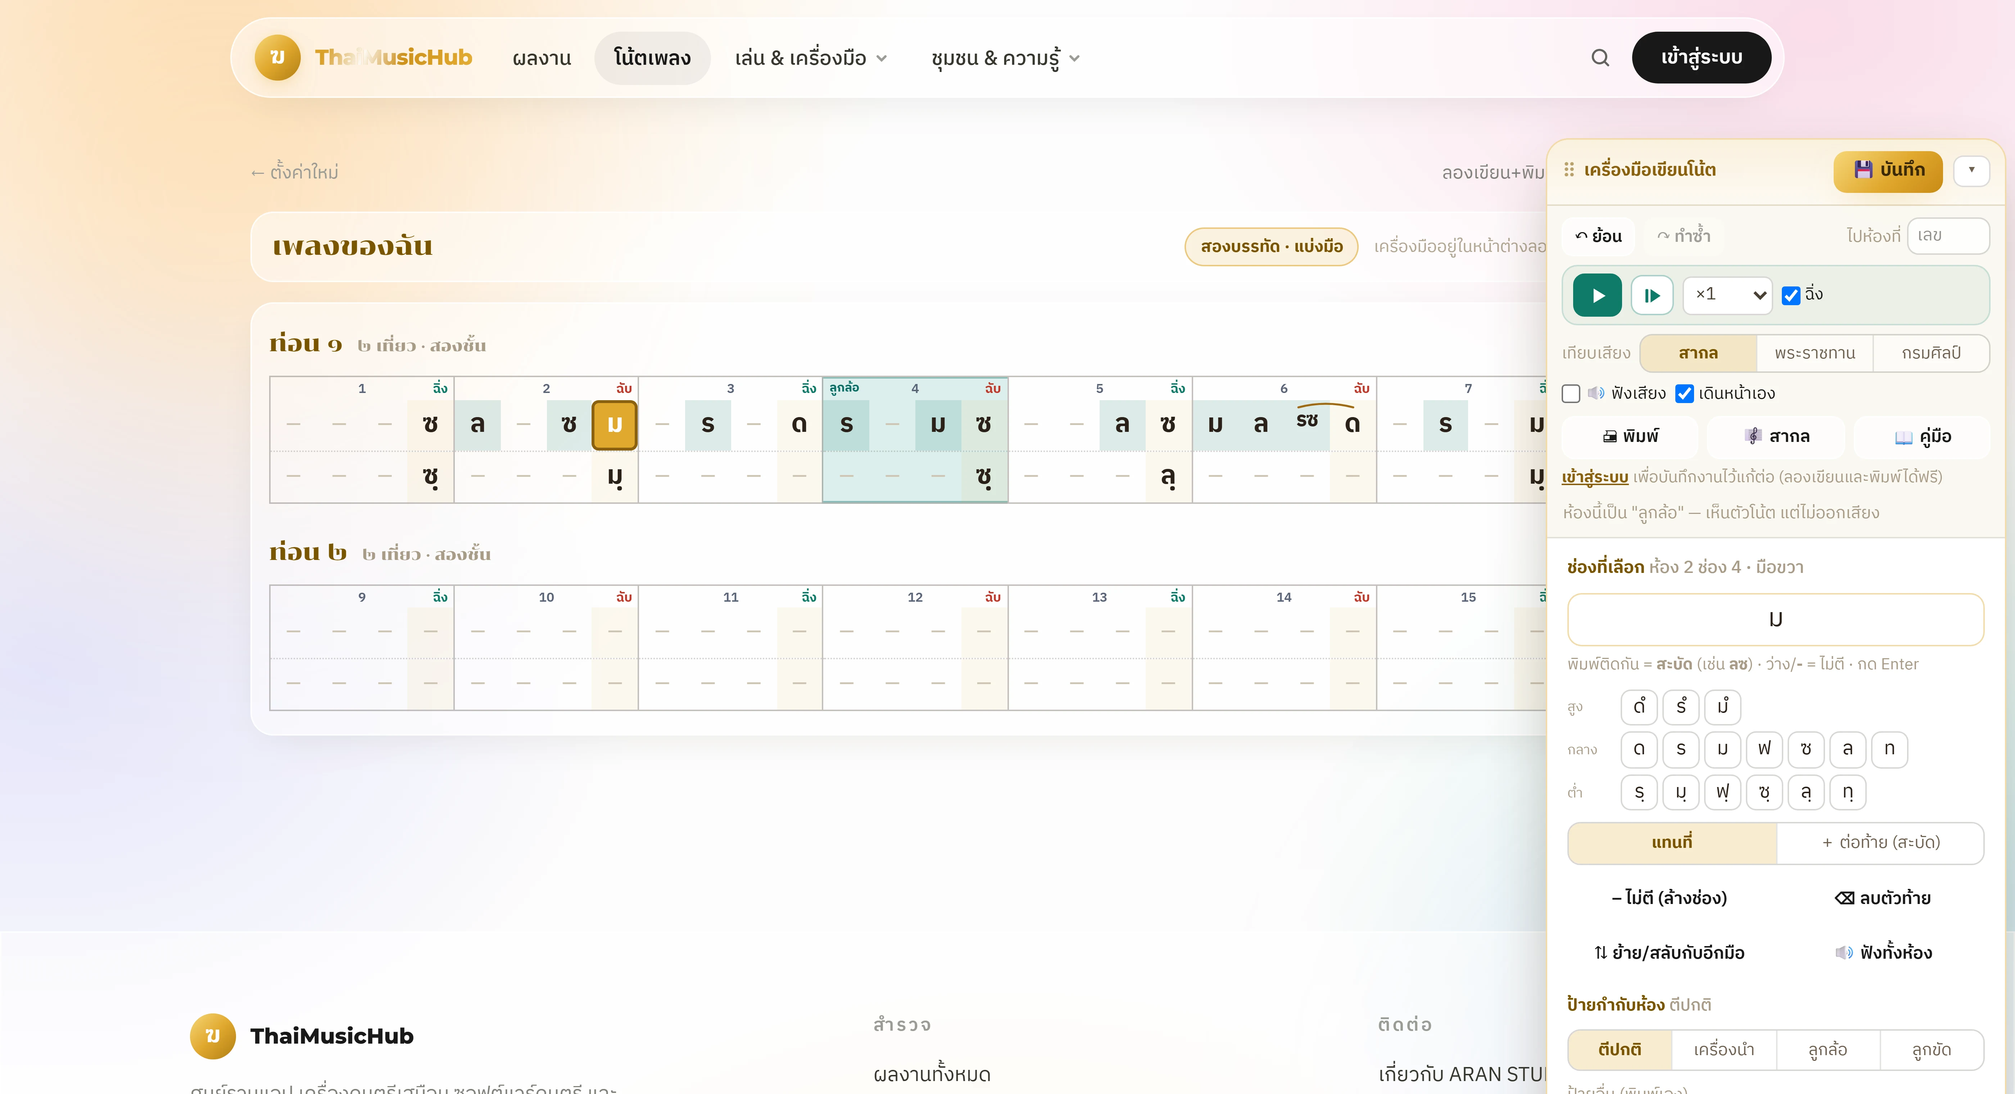The image size is (2015, 1094).
Task: Click the black เข้าสู่ระบบ button in the navbar
Action: [1701, 57]
